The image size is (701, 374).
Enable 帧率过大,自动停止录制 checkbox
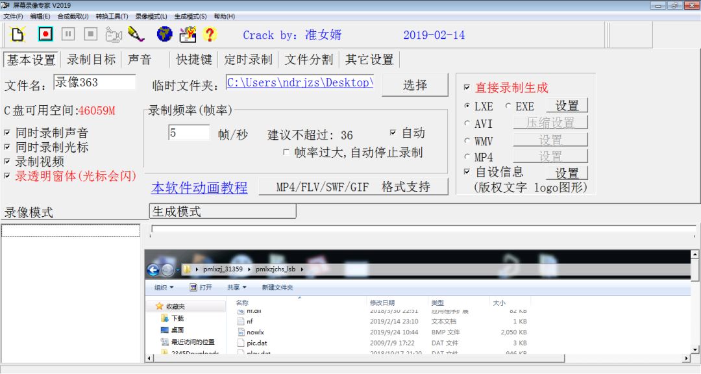[x=286, y=152]
